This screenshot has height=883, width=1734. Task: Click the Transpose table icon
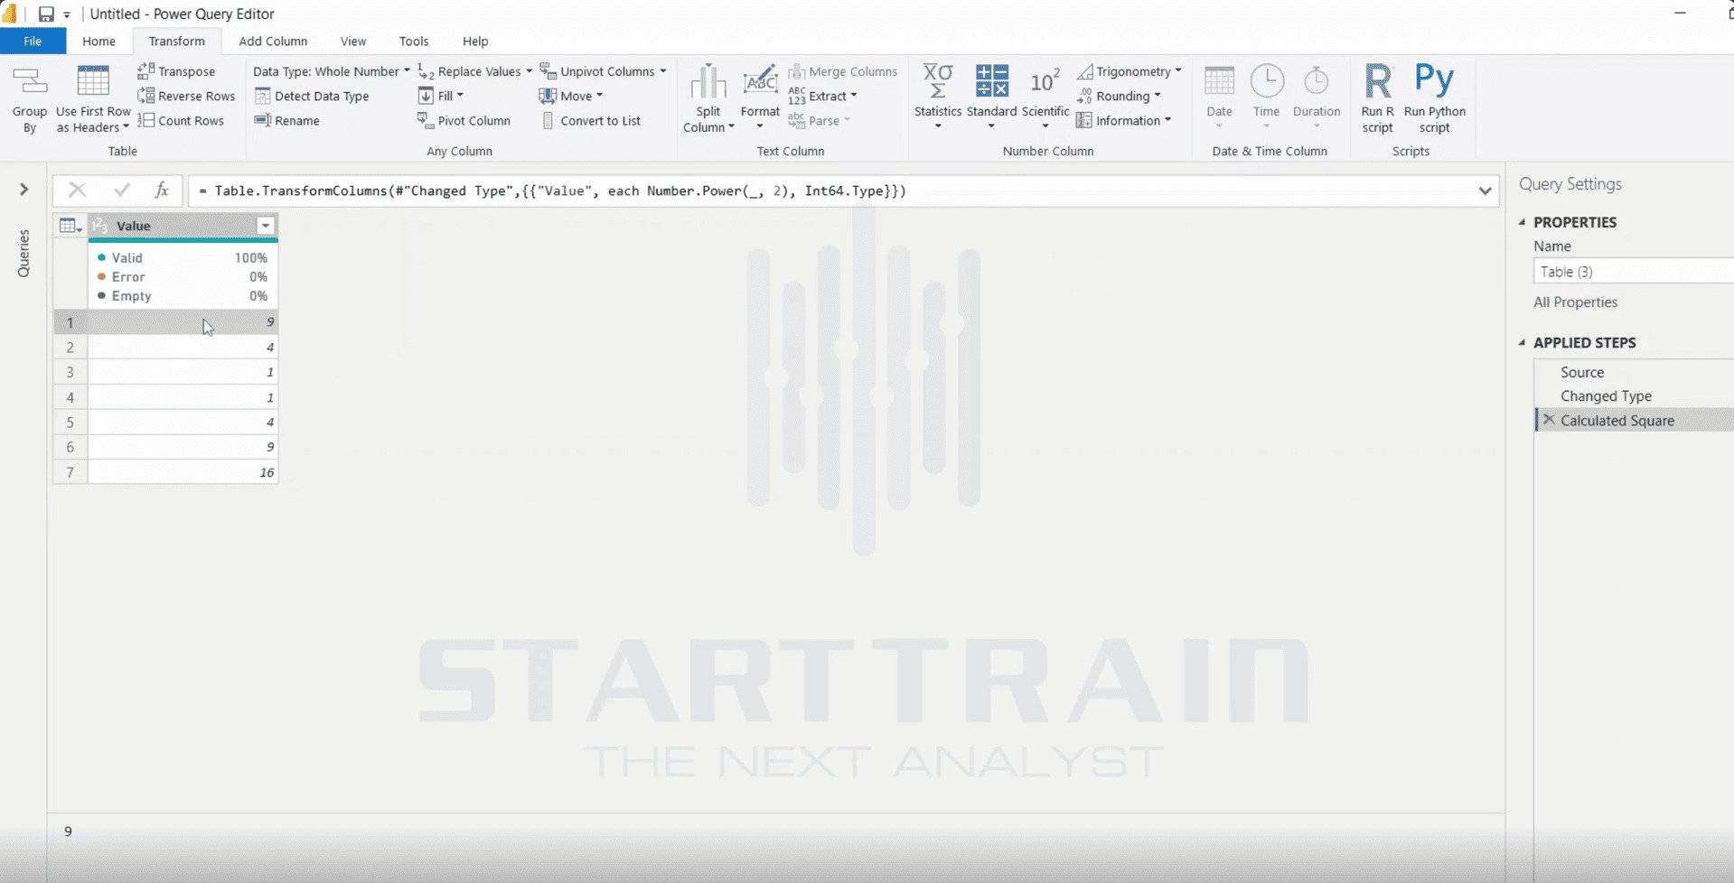click(145, 70)
